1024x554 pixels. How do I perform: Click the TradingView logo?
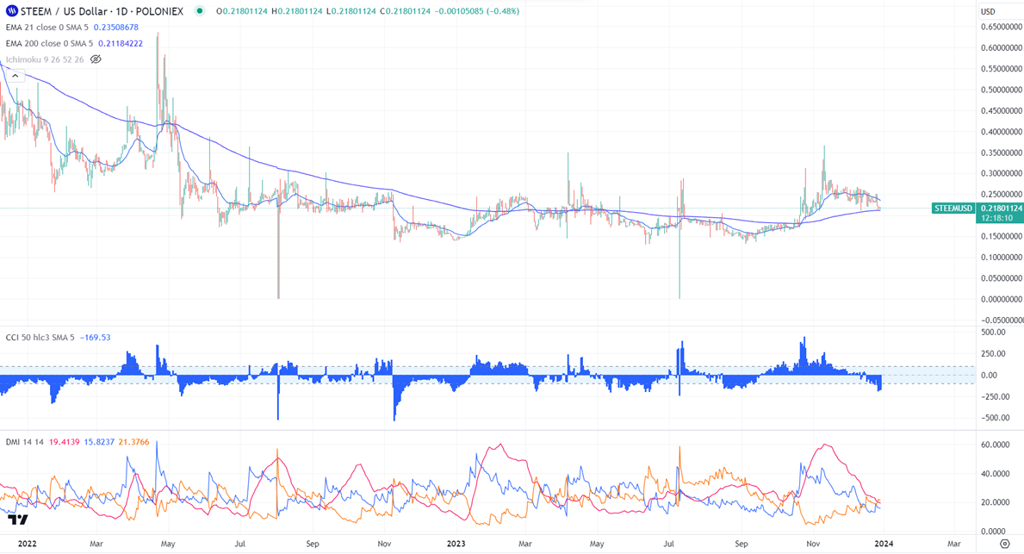(18, 520)
